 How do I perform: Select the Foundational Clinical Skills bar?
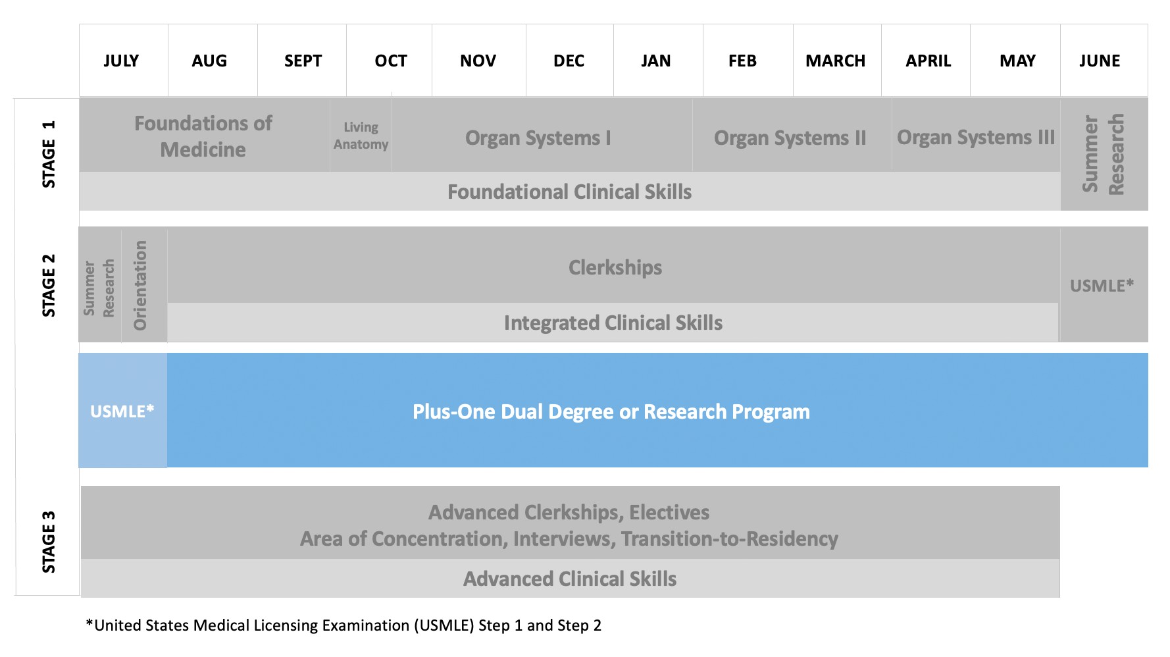point(570,192)
